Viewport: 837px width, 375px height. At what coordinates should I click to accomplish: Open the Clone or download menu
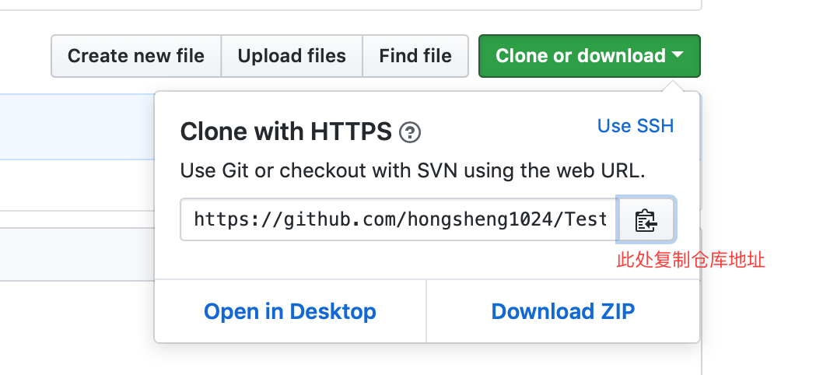click(x=590, y=56)
